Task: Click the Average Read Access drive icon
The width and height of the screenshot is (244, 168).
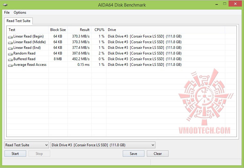Action: click(x=10, y=65)
